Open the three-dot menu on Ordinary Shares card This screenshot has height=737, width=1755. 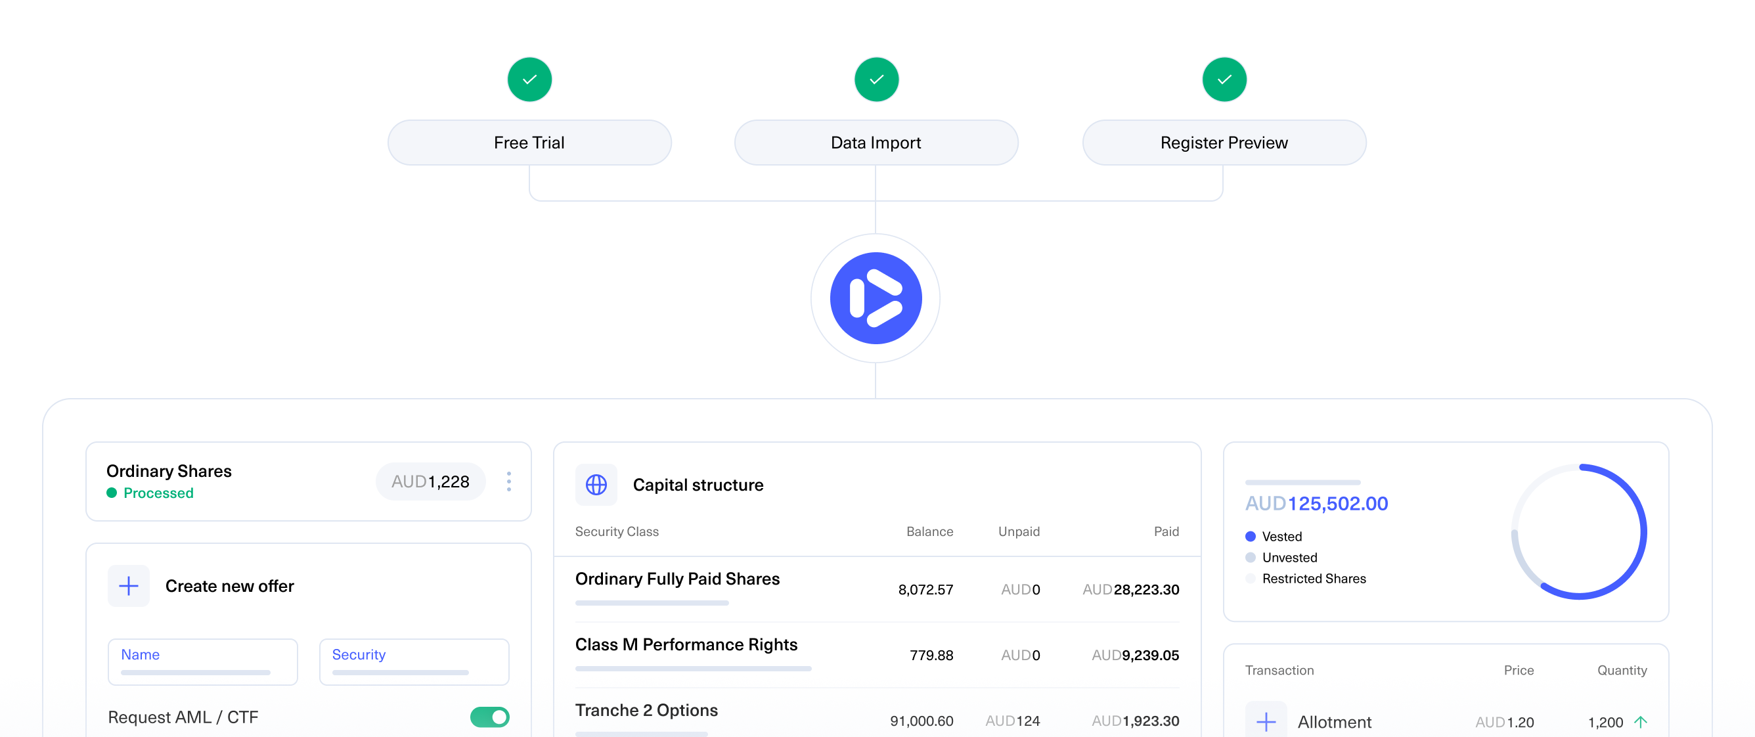point(509,481)
